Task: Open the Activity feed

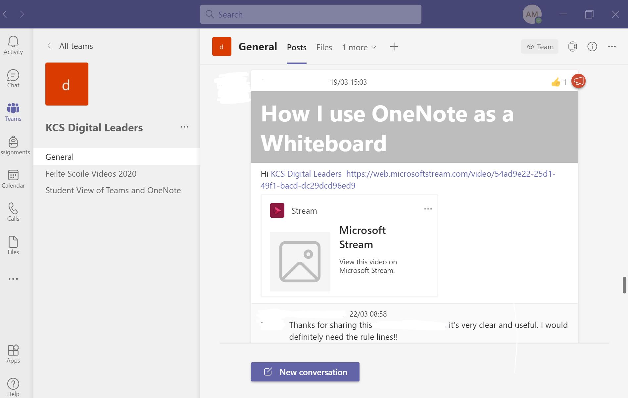Action: pos(13,45)
